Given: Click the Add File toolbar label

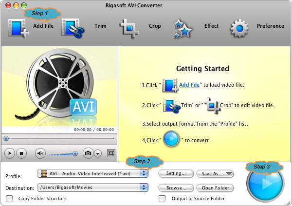Looking at the screenshot, I should pos(43,26).
